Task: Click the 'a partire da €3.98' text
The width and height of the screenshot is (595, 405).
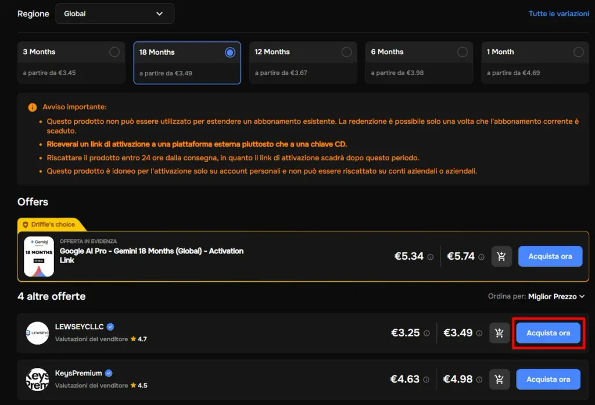Action: [397, 73]
